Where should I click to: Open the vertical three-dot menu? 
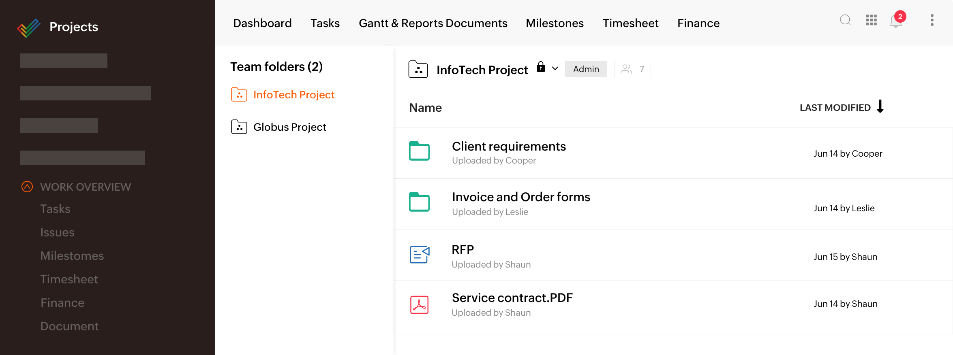(x=932, y=20)
